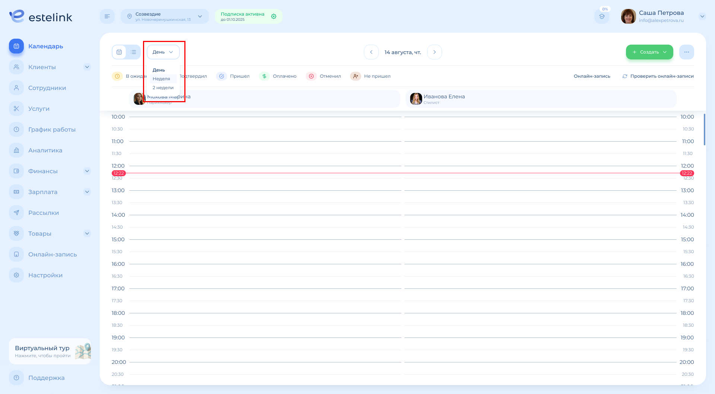Click the vertical calendar scrollbar
Image resolution: width=715 pixels, height=394 pixels.
coord(704,130)
